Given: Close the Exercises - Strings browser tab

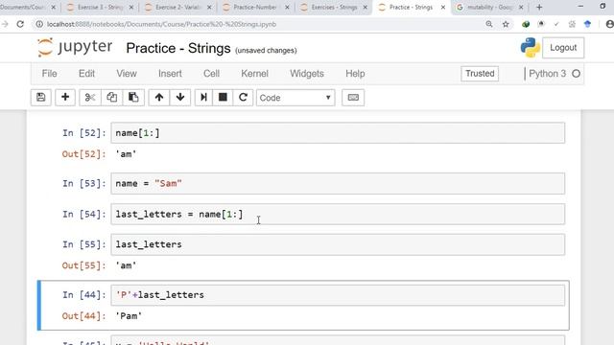Looking at the screenshot, I should point(365,7).
